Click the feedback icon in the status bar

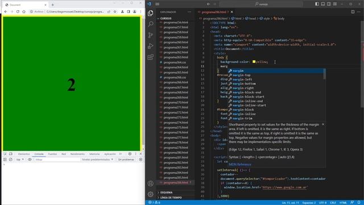(352, 203)
